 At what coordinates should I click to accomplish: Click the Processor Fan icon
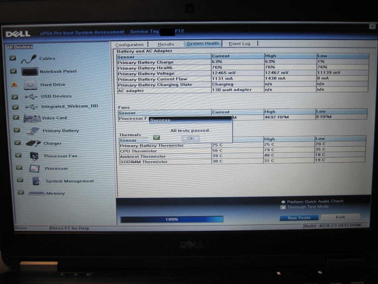tap(34, 156)
